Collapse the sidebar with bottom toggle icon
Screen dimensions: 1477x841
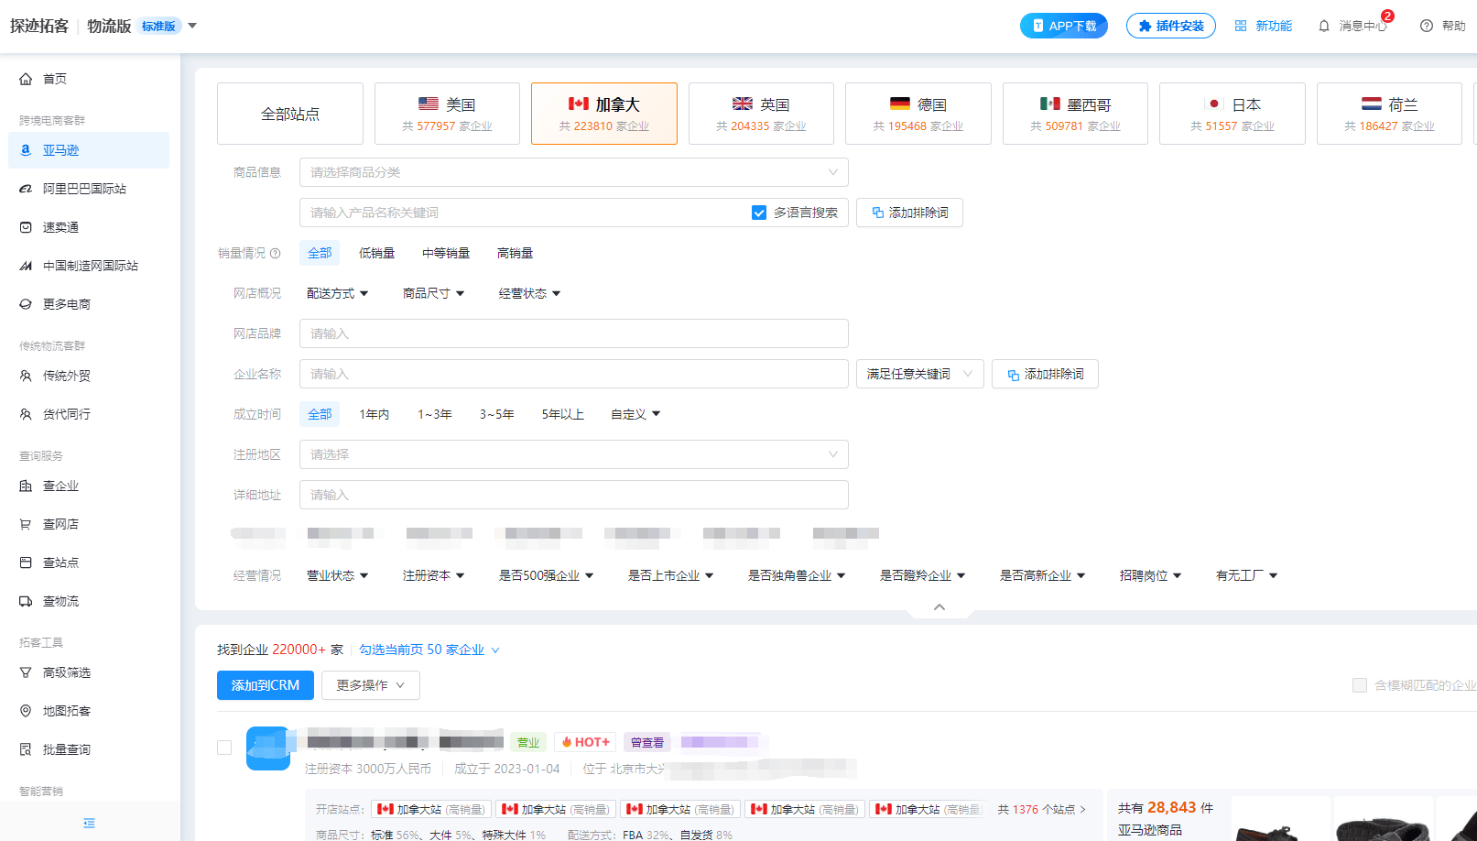pyautogui.click(x=89, y=823)
